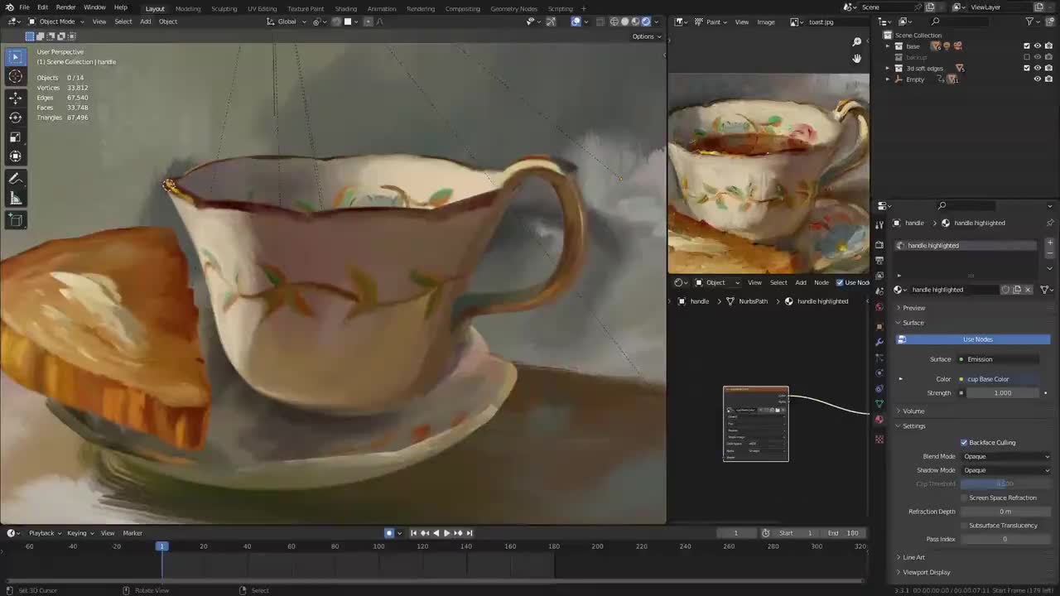Select the Cursor tool in the left toolbar

point(15,77)
